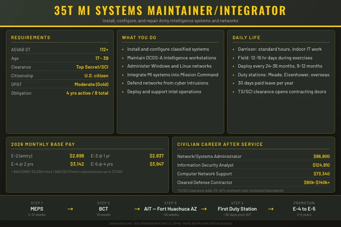Click the CIVILIAN CAREER AFTER SERVICE heading
The width and height of the screenshot is (341, 227).
tap(220, 144)
